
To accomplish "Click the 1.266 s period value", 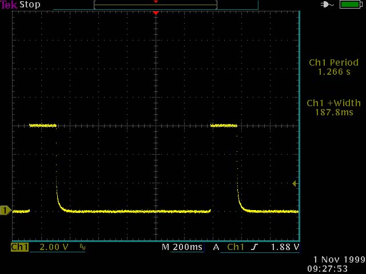I will pyautogui.click(x=334, y=72).
